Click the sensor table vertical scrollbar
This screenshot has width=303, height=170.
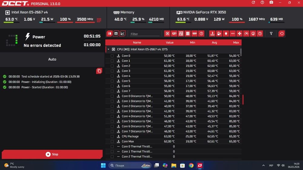pyautogui.click(x=241, y=52)
